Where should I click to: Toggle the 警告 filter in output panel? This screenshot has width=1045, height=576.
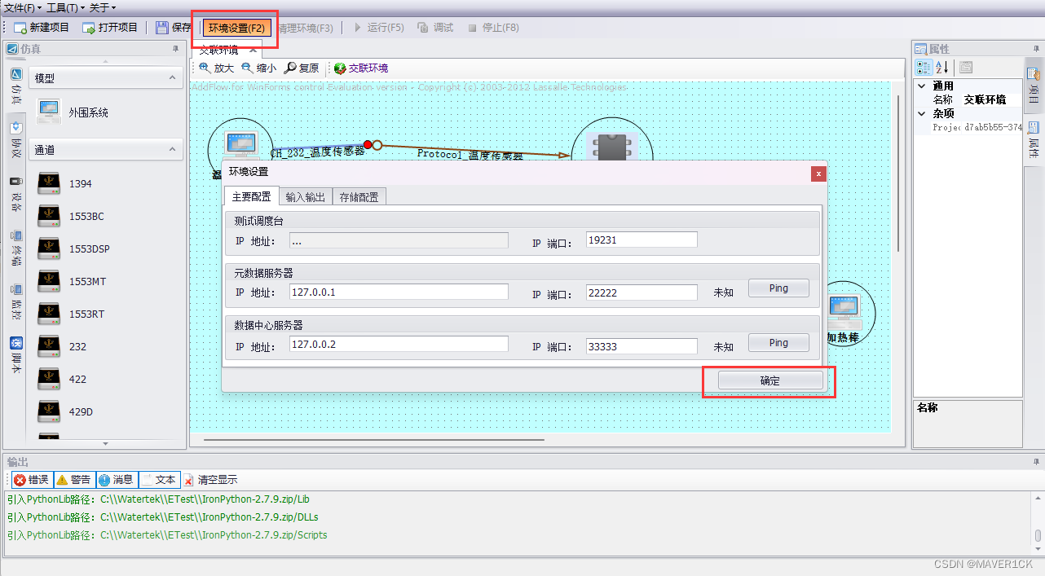[x=73, y=480]
